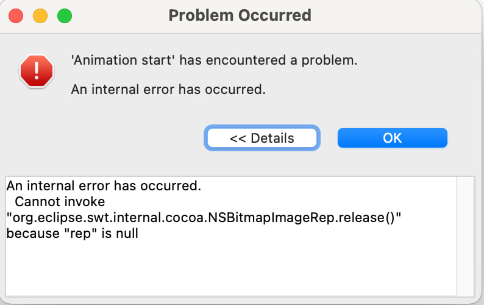The image size is (484, 305).
Task: Click the word "null" in the details
Action: [x=126, y=232]
